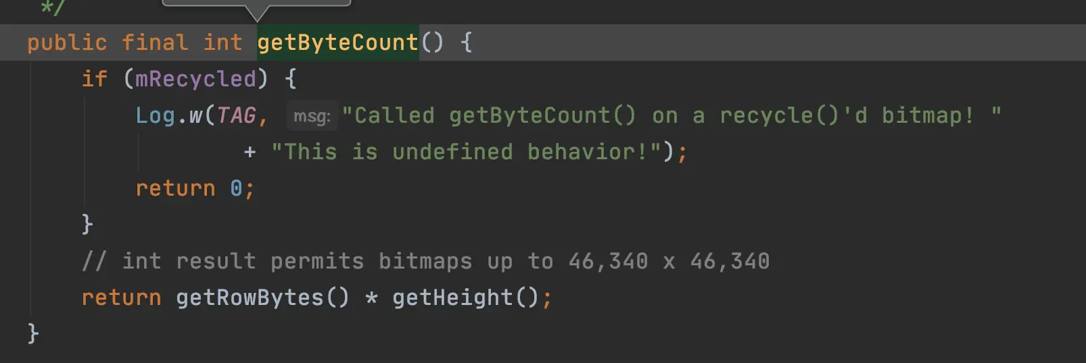Click the w method call after Log

(x=195, y=115)
